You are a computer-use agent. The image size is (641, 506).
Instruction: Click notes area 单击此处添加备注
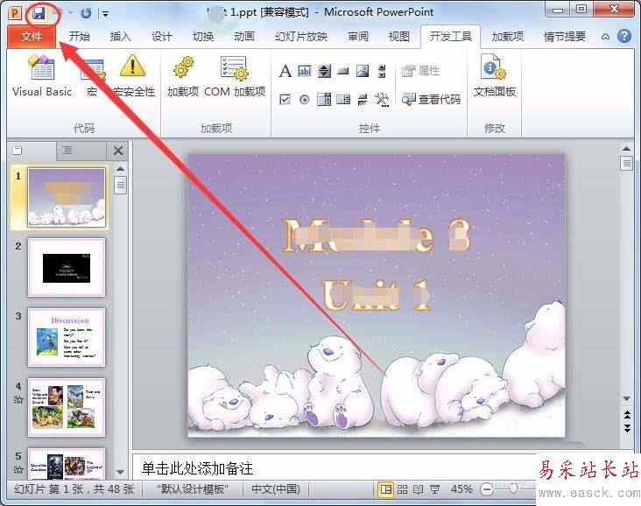pyautogui.click(x=198, y=468)
